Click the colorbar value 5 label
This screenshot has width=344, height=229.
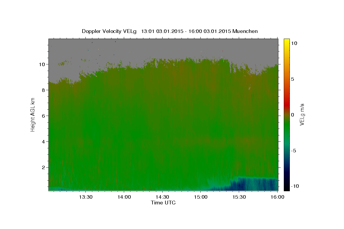click(292, 79)
